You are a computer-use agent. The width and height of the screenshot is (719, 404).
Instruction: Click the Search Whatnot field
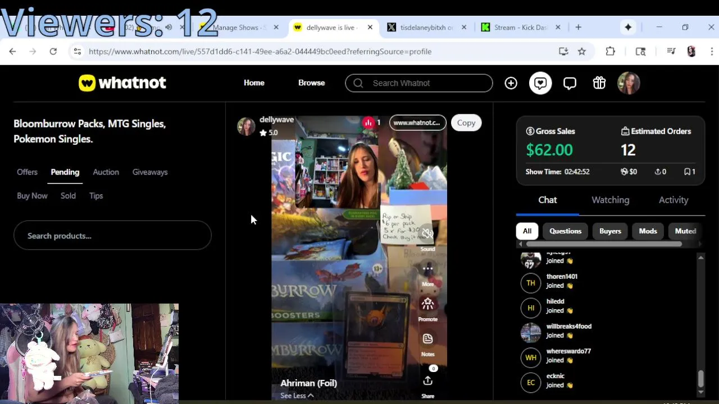pyautogui.click(x=419, y=83)
